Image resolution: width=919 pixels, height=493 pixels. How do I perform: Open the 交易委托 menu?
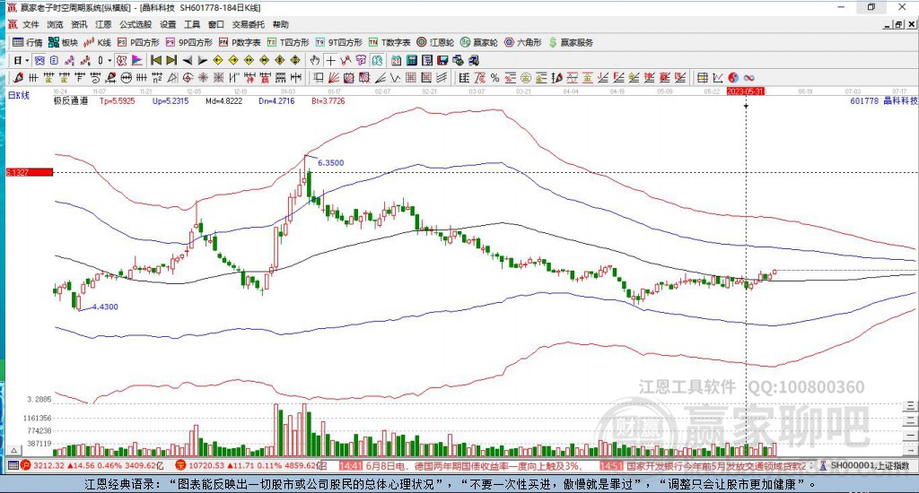point(249,24)
